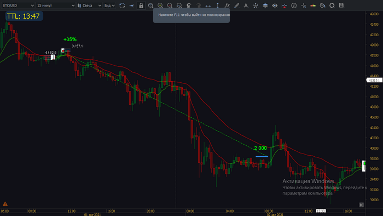383x216 pixels.
Task: Select the text annotation tool
Action: click(x=246, y=5)
